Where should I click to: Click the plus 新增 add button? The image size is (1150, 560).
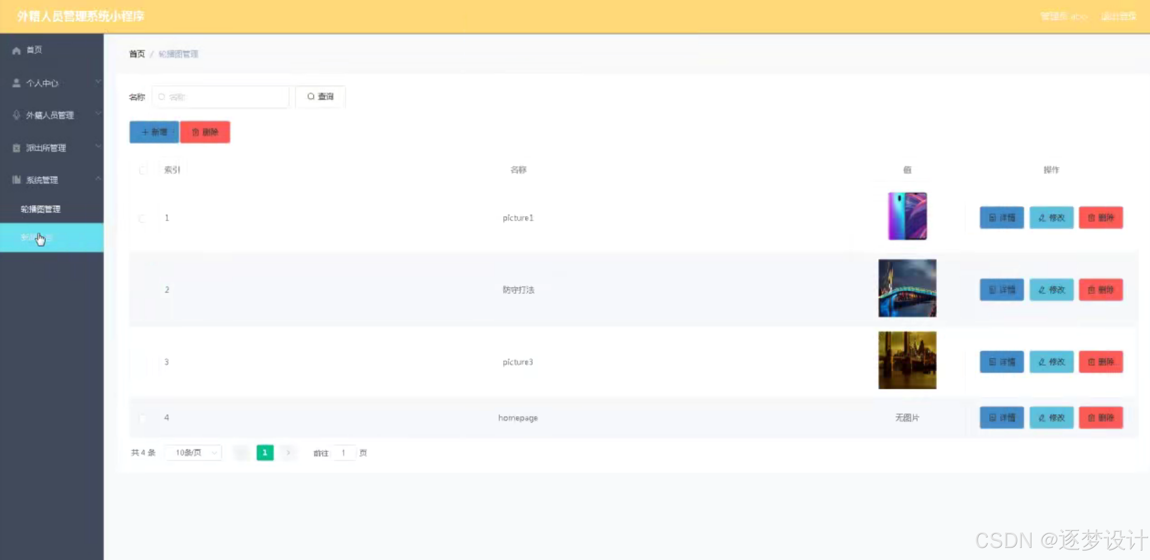pos(154,132)
